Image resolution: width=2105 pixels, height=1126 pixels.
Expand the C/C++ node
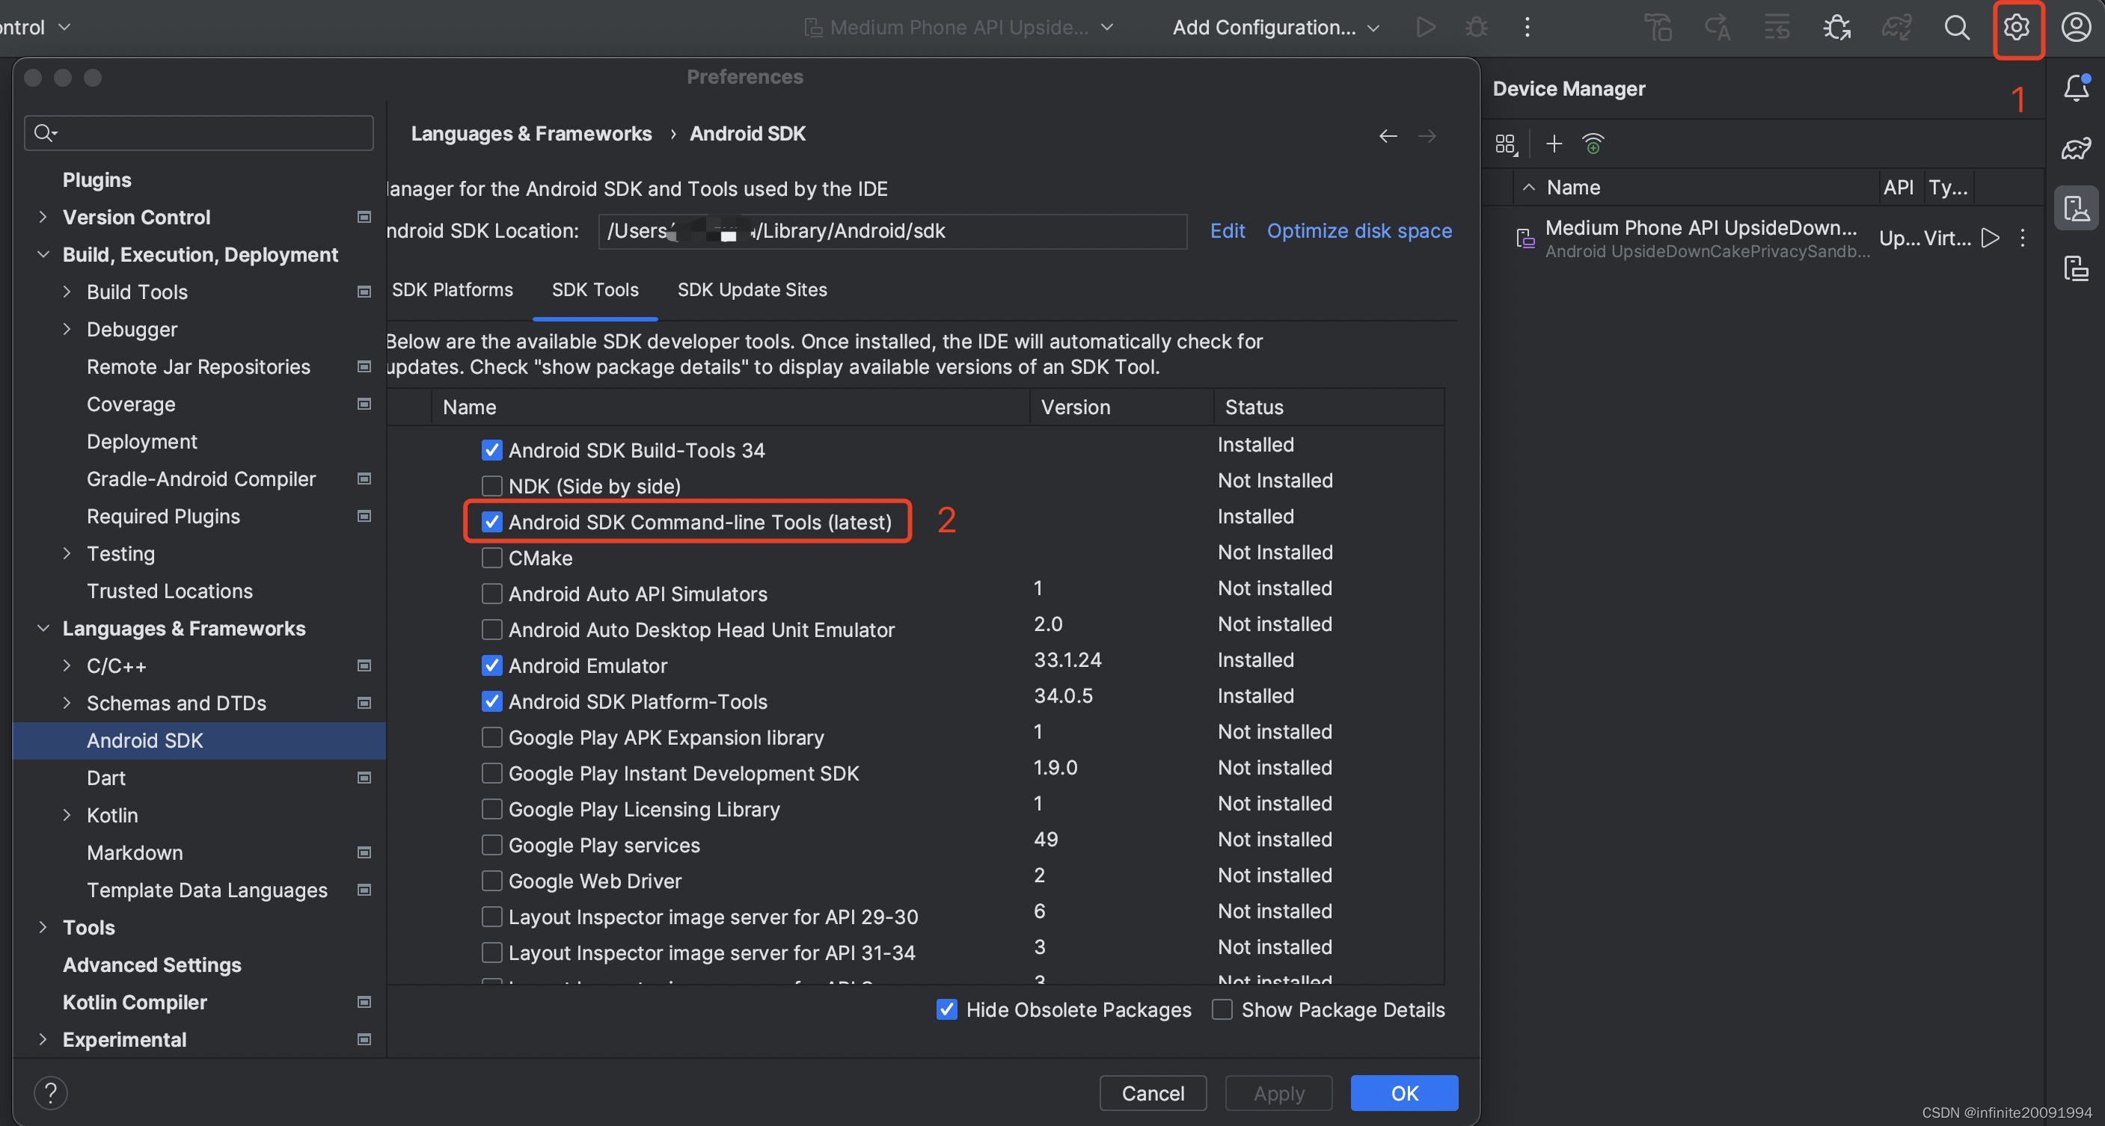tap(67, 665)
